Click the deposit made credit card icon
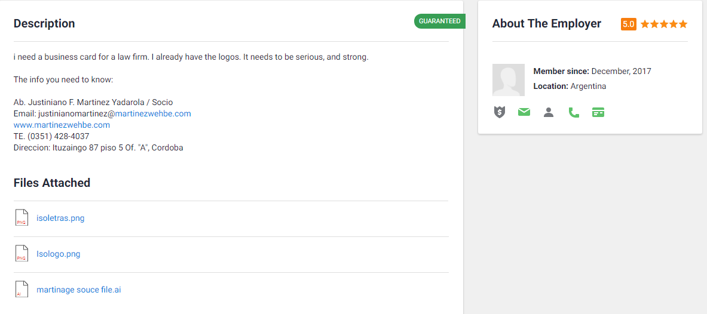Viewport: 707px width, 314px height. [x=598, y=112]
